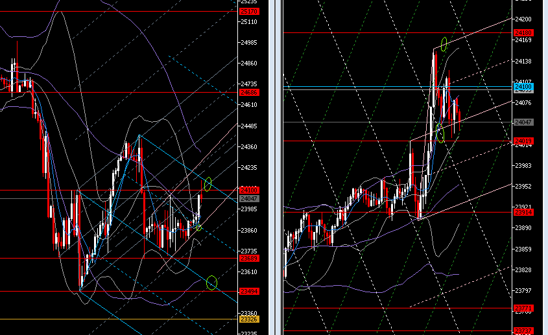
Task: Click the 24610 axis price in left chart
Action: [x=249, y=105]
